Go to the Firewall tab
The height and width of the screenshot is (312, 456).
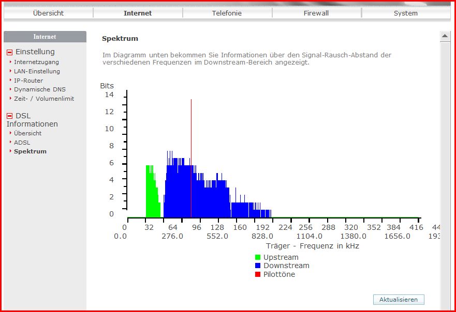click(316, 13)
